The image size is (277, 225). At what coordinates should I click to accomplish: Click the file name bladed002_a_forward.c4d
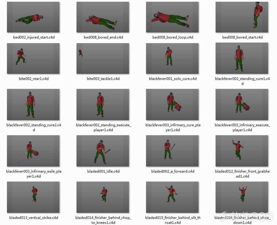[173, 171]
